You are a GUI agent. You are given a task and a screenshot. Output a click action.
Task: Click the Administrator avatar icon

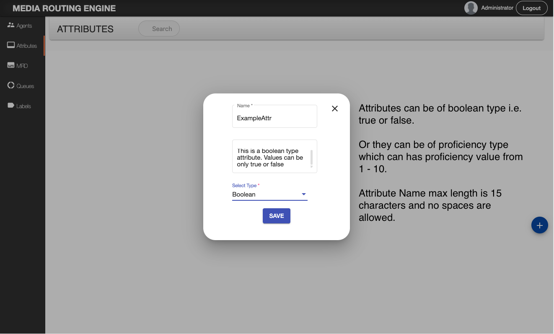[x=471, y=8]
